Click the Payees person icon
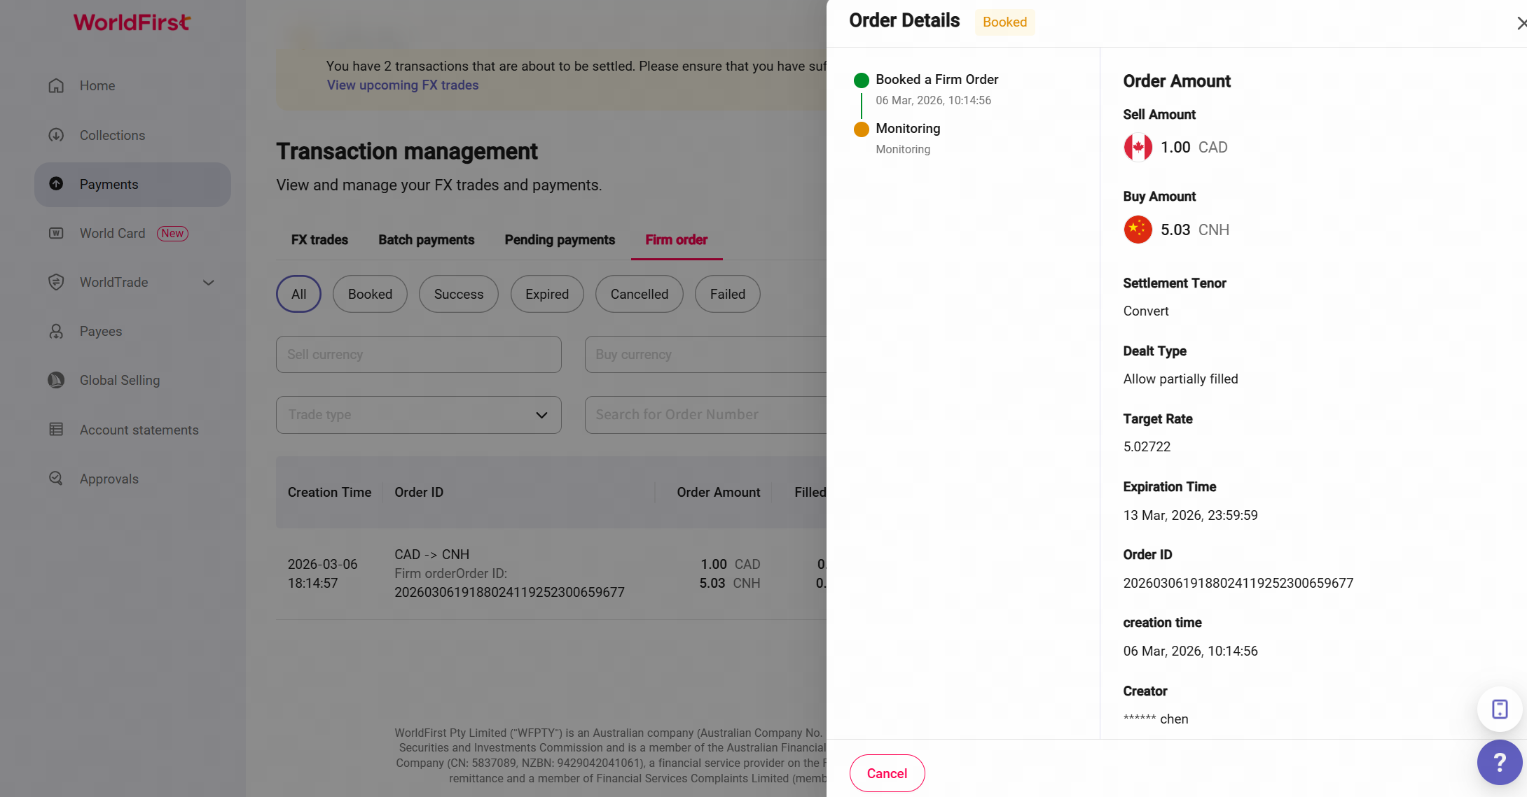 click(x=56, y=331)
